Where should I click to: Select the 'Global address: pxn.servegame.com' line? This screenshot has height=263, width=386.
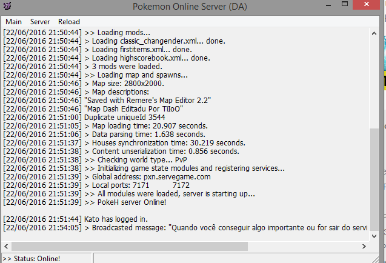click(107, 177)
